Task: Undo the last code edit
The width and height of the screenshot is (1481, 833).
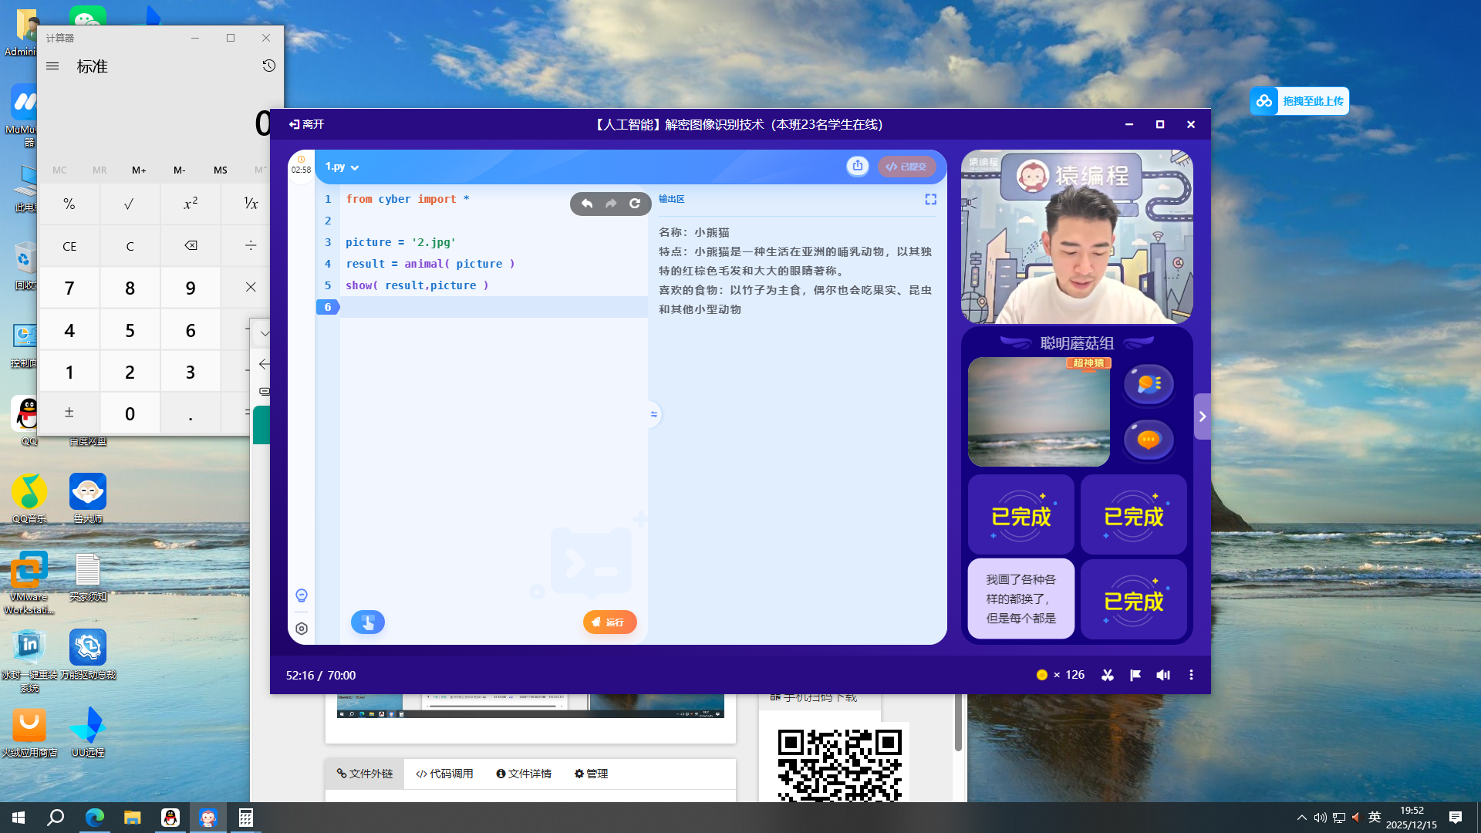Action: (587, 204)
